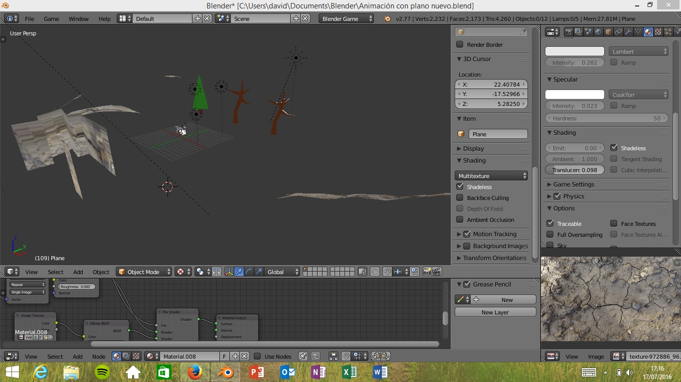The width and height of the screenshot is (681, 382).
Task: Open the Render properties tab (camera icon)
Action: point(568,32)
